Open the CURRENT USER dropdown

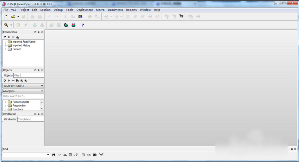pos(42,86)
